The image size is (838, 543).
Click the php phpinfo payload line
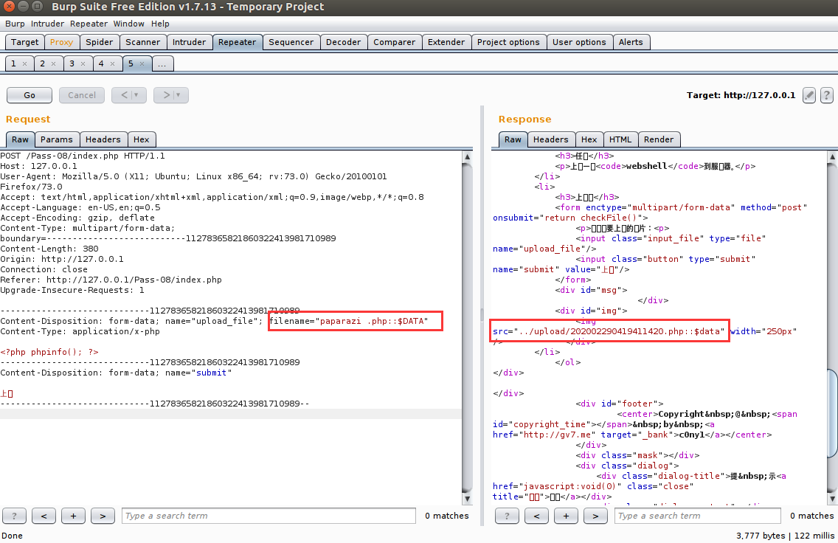click(49, 352)
